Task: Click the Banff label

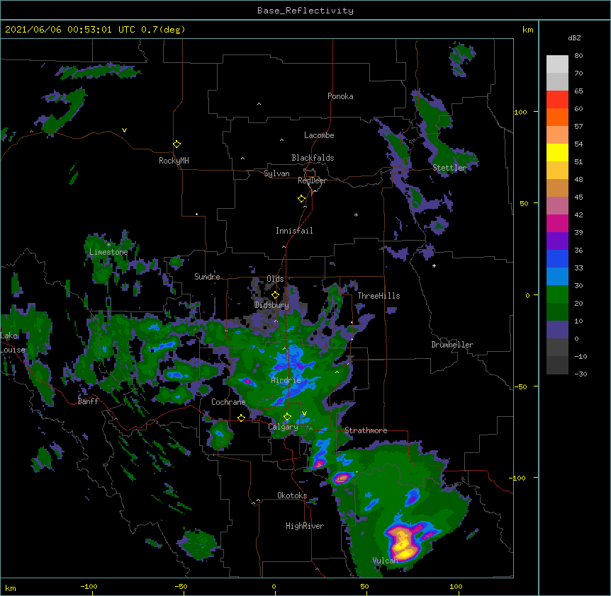Action: pyautogui.click(x=88, y=401)
